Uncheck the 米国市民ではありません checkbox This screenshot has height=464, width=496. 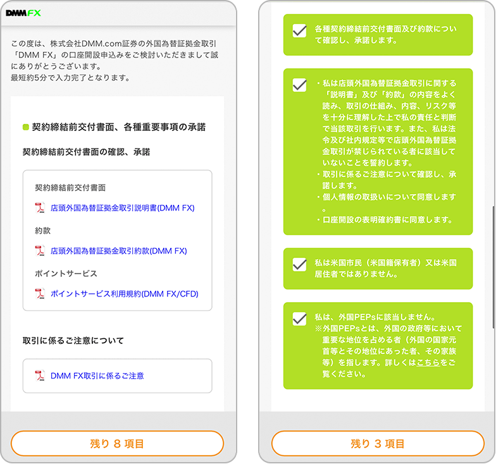point(299,264)
